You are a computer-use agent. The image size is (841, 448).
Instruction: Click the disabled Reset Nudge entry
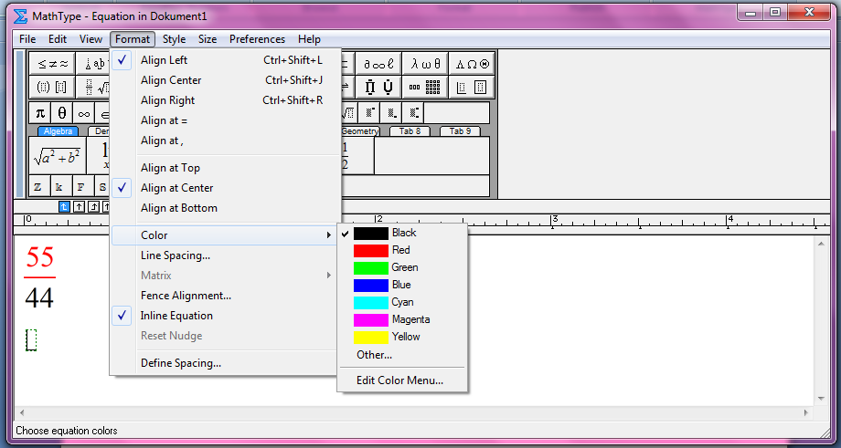(x=226, y=336)
